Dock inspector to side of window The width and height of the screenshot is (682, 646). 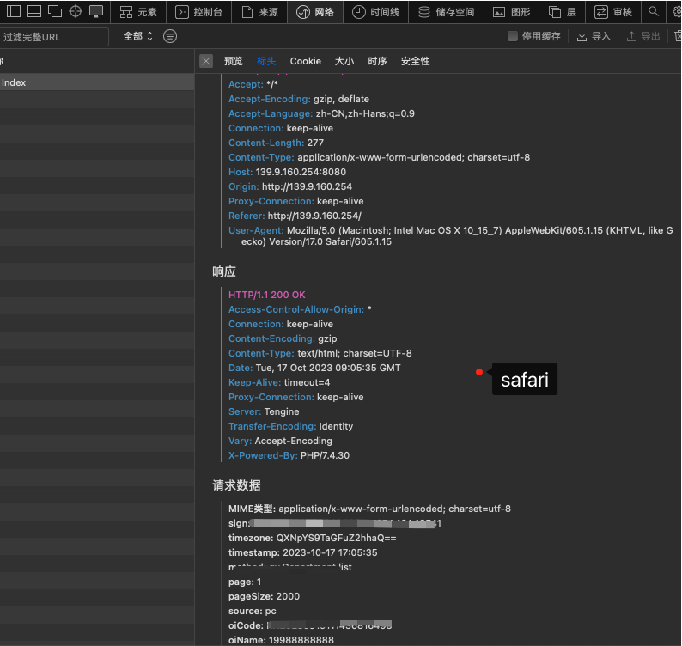(13, 12)
